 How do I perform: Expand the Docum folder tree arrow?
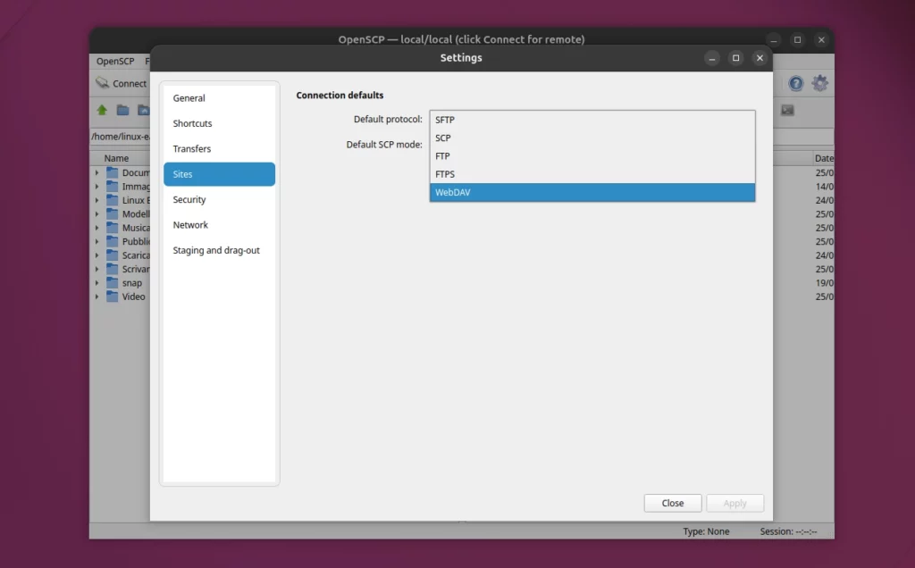tap(97, 172)
